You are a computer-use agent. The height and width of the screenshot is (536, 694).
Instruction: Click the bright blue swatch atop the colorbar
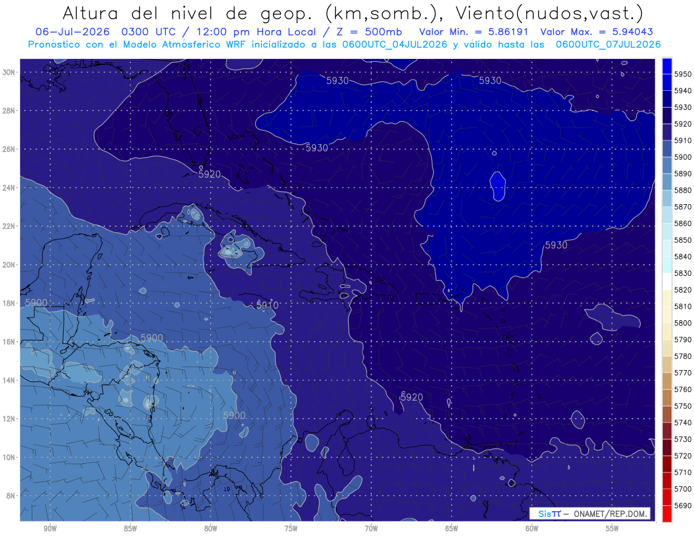click(667, 66)
